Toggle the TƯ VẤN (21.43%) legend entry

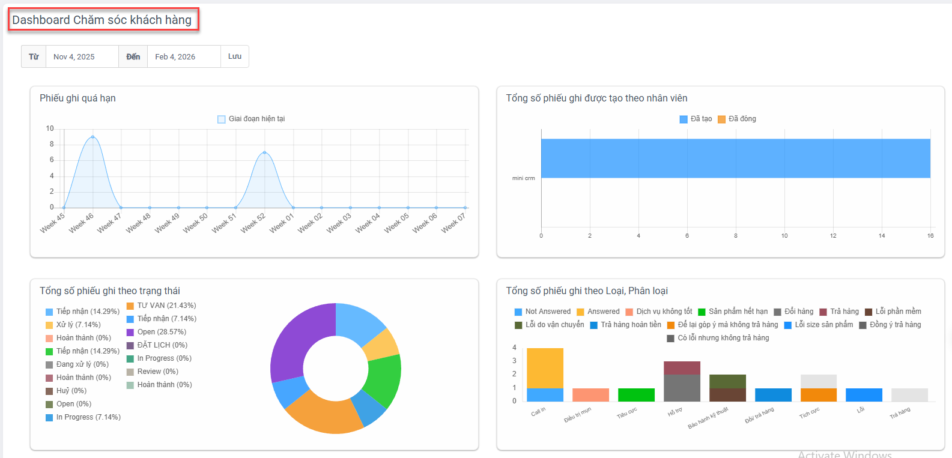pos(161,306)
